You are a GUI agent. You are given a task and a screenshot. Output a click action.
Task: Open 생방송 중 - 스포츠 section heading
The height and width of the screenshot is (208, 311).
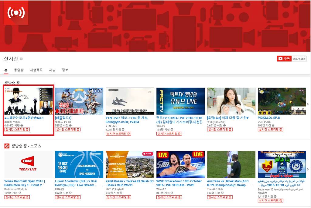click(26, 146)
